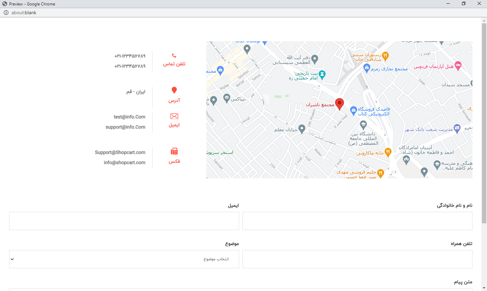Click the Support@Shopcart.com text

click(120, 152)
